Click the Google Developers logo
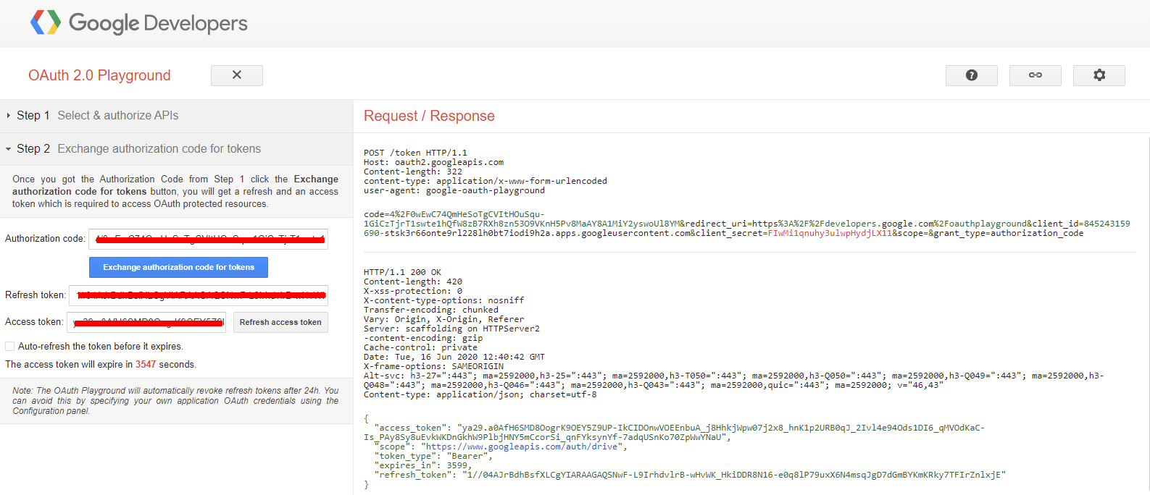 click(46, 22)
